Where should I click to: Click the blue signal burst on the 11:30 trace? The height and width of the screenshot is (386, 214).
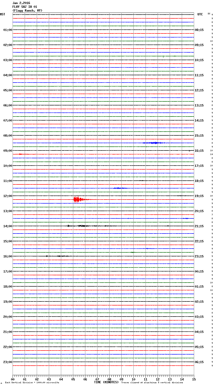(120, 188)
